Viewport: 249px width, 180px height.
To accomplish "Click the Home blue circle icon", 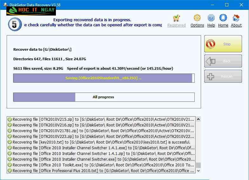I will pos(223,18).
